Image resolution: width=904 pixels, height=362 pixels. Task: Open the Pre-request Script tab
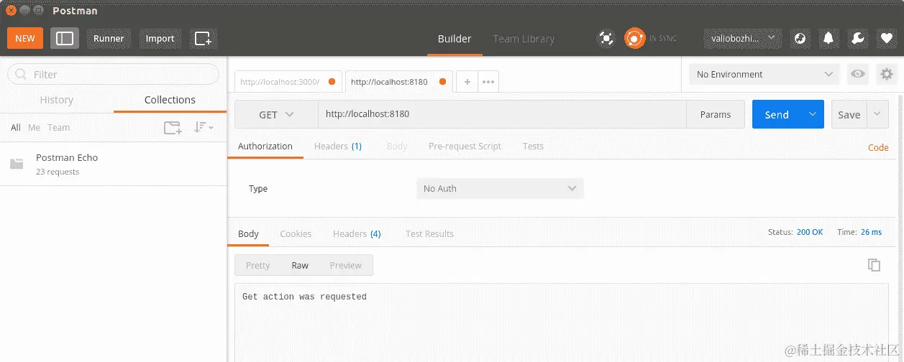[x=465, y=146]
